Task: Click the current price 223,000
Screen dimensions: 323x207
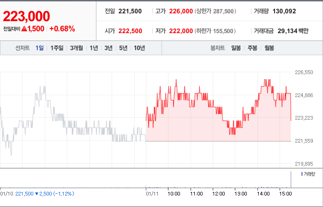Action: [x=26, y=16]
